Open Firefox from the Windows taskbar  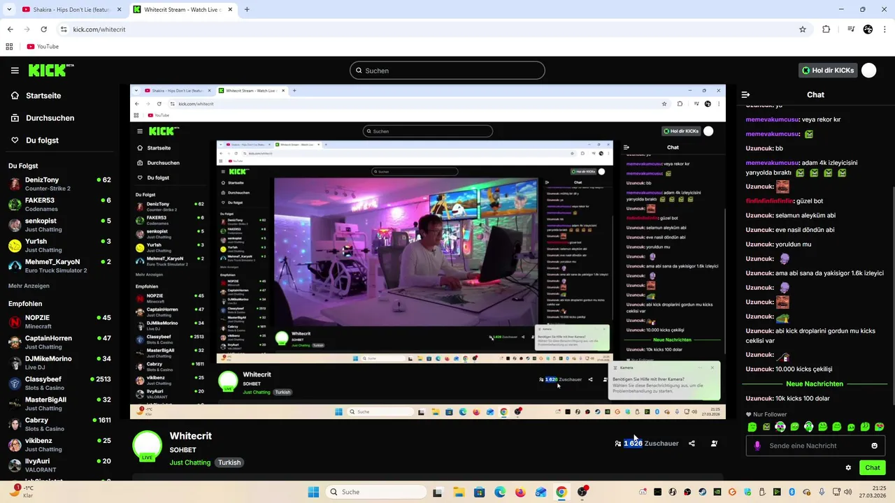pyautogui.click(x=520, y=492)
